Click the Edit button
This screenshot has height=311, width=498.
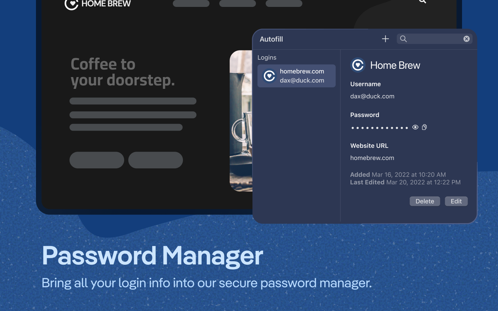[x=456, y=201]
